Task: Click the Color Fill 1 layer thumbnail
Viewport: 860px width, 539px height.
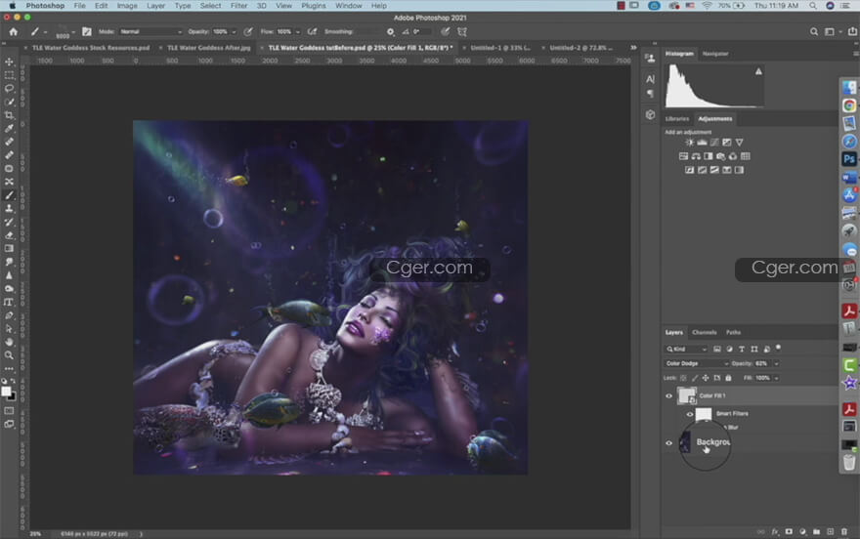Action: click(687, 395)
